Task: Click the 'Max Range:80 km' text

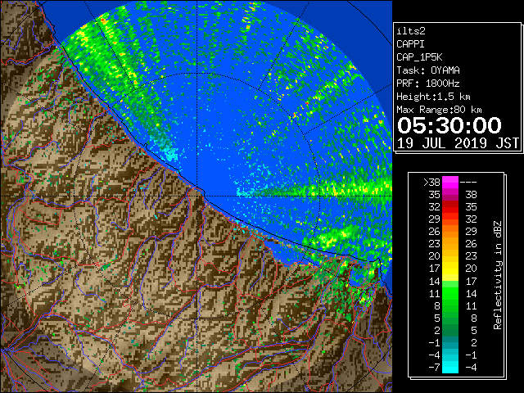Action: pos(439,110)
